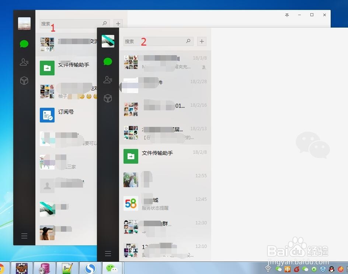Open Contacts icon in the front WeChat window
Screen dimensions: 348x274
click(x=108, y=80)
